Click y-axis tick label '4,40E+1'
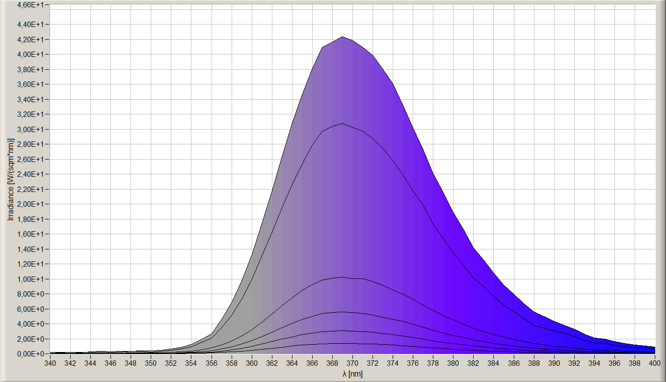The height and width of the screenshot is (382, 666). coord(30,24)
